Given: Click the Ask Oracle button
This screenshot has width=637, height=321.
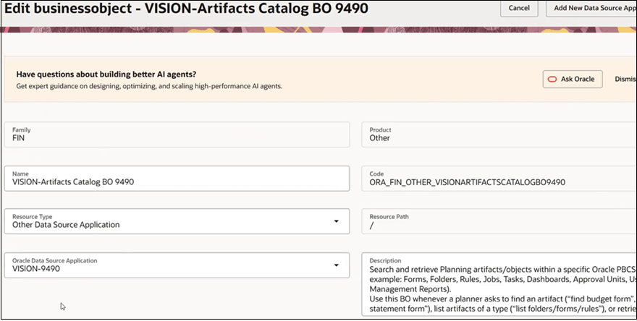Looking at the screenshot, I should tap(573, 79).
